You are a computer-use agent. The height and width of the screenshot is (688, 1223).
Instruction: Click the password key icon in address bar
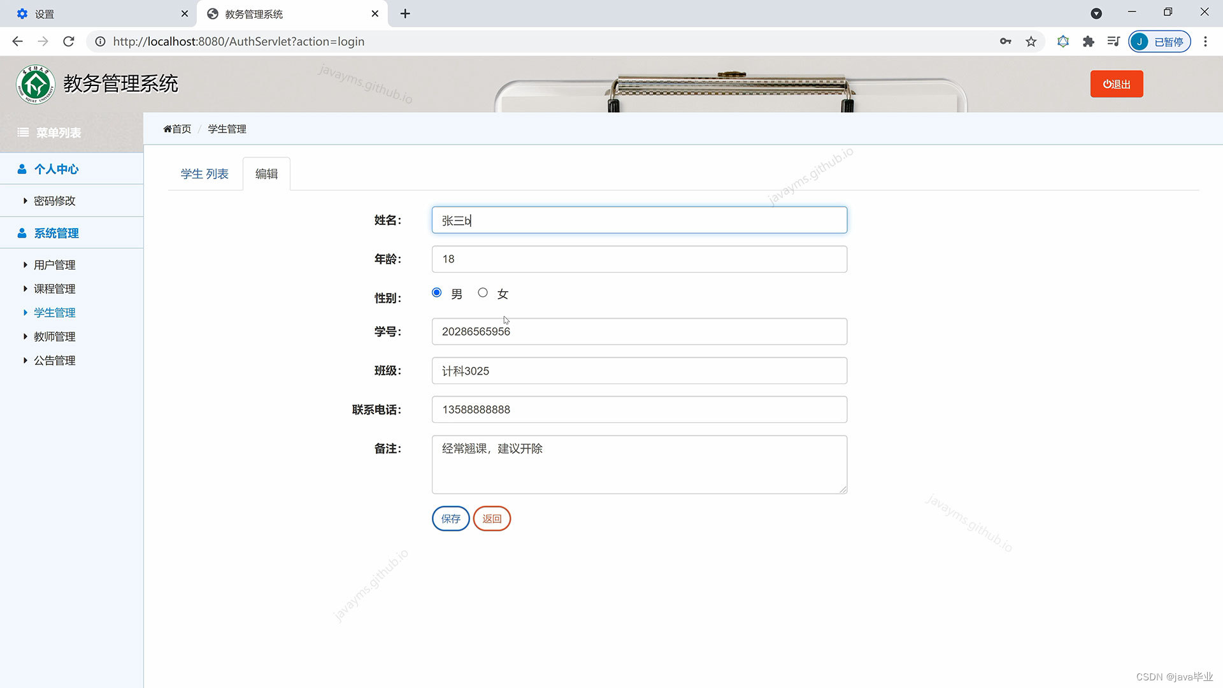click(1005, 41)
